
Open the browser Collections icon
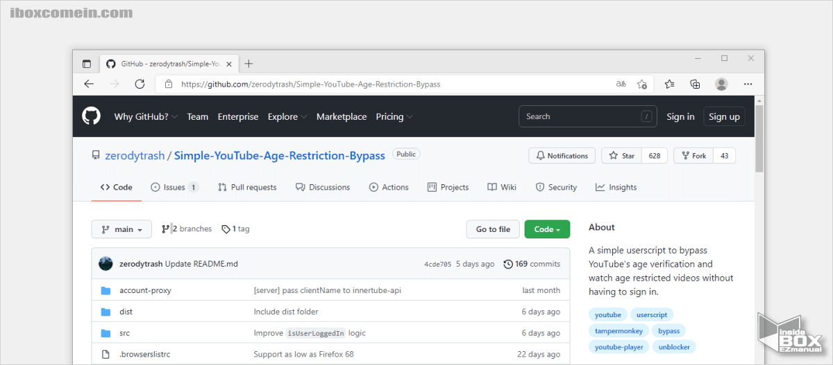pyautogui.click(x=695, y=84)
